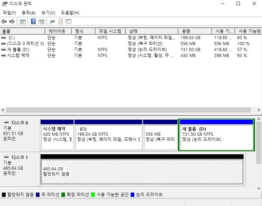Sort by the 형식 column header

pyautogui.click(x=83, y=31)
